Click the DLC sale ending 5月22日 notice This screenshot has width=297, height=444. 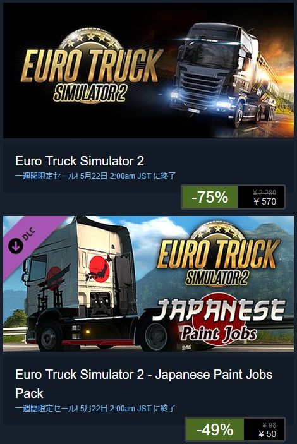pos(95,409)
